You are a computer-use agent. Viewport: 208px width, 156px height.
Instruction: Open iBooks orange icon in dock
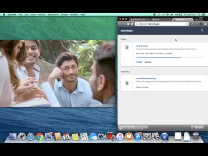129,136
